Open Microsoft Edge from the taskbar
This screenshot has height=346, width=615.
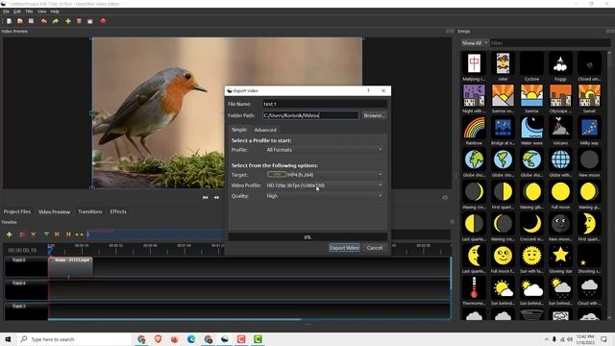pos(191,339)
